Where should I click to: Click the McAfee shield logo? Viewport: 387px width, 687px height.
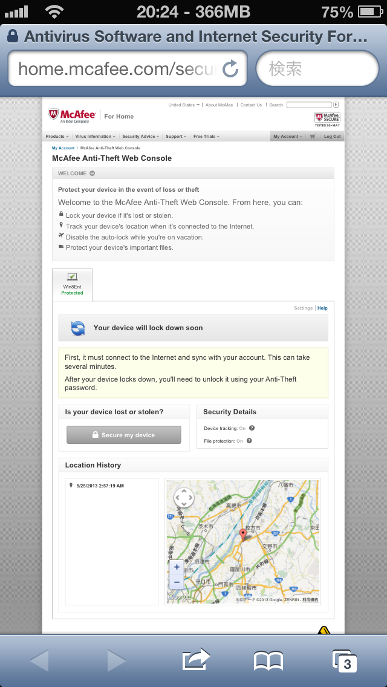coord(53,115)
